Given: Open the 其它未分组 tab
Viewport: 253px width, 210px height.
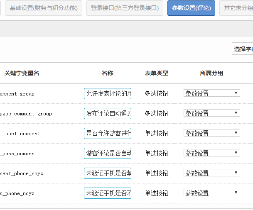Looking at the screenshot, I should pos(238,8).
